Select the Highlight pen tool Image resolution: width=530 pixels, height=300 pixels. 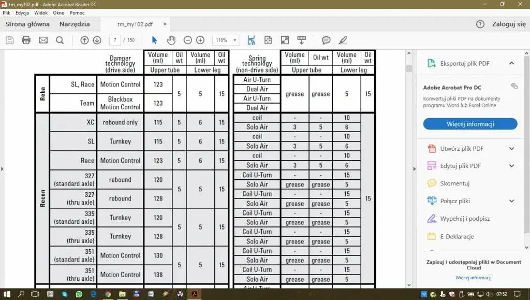[x=343, y=40]
